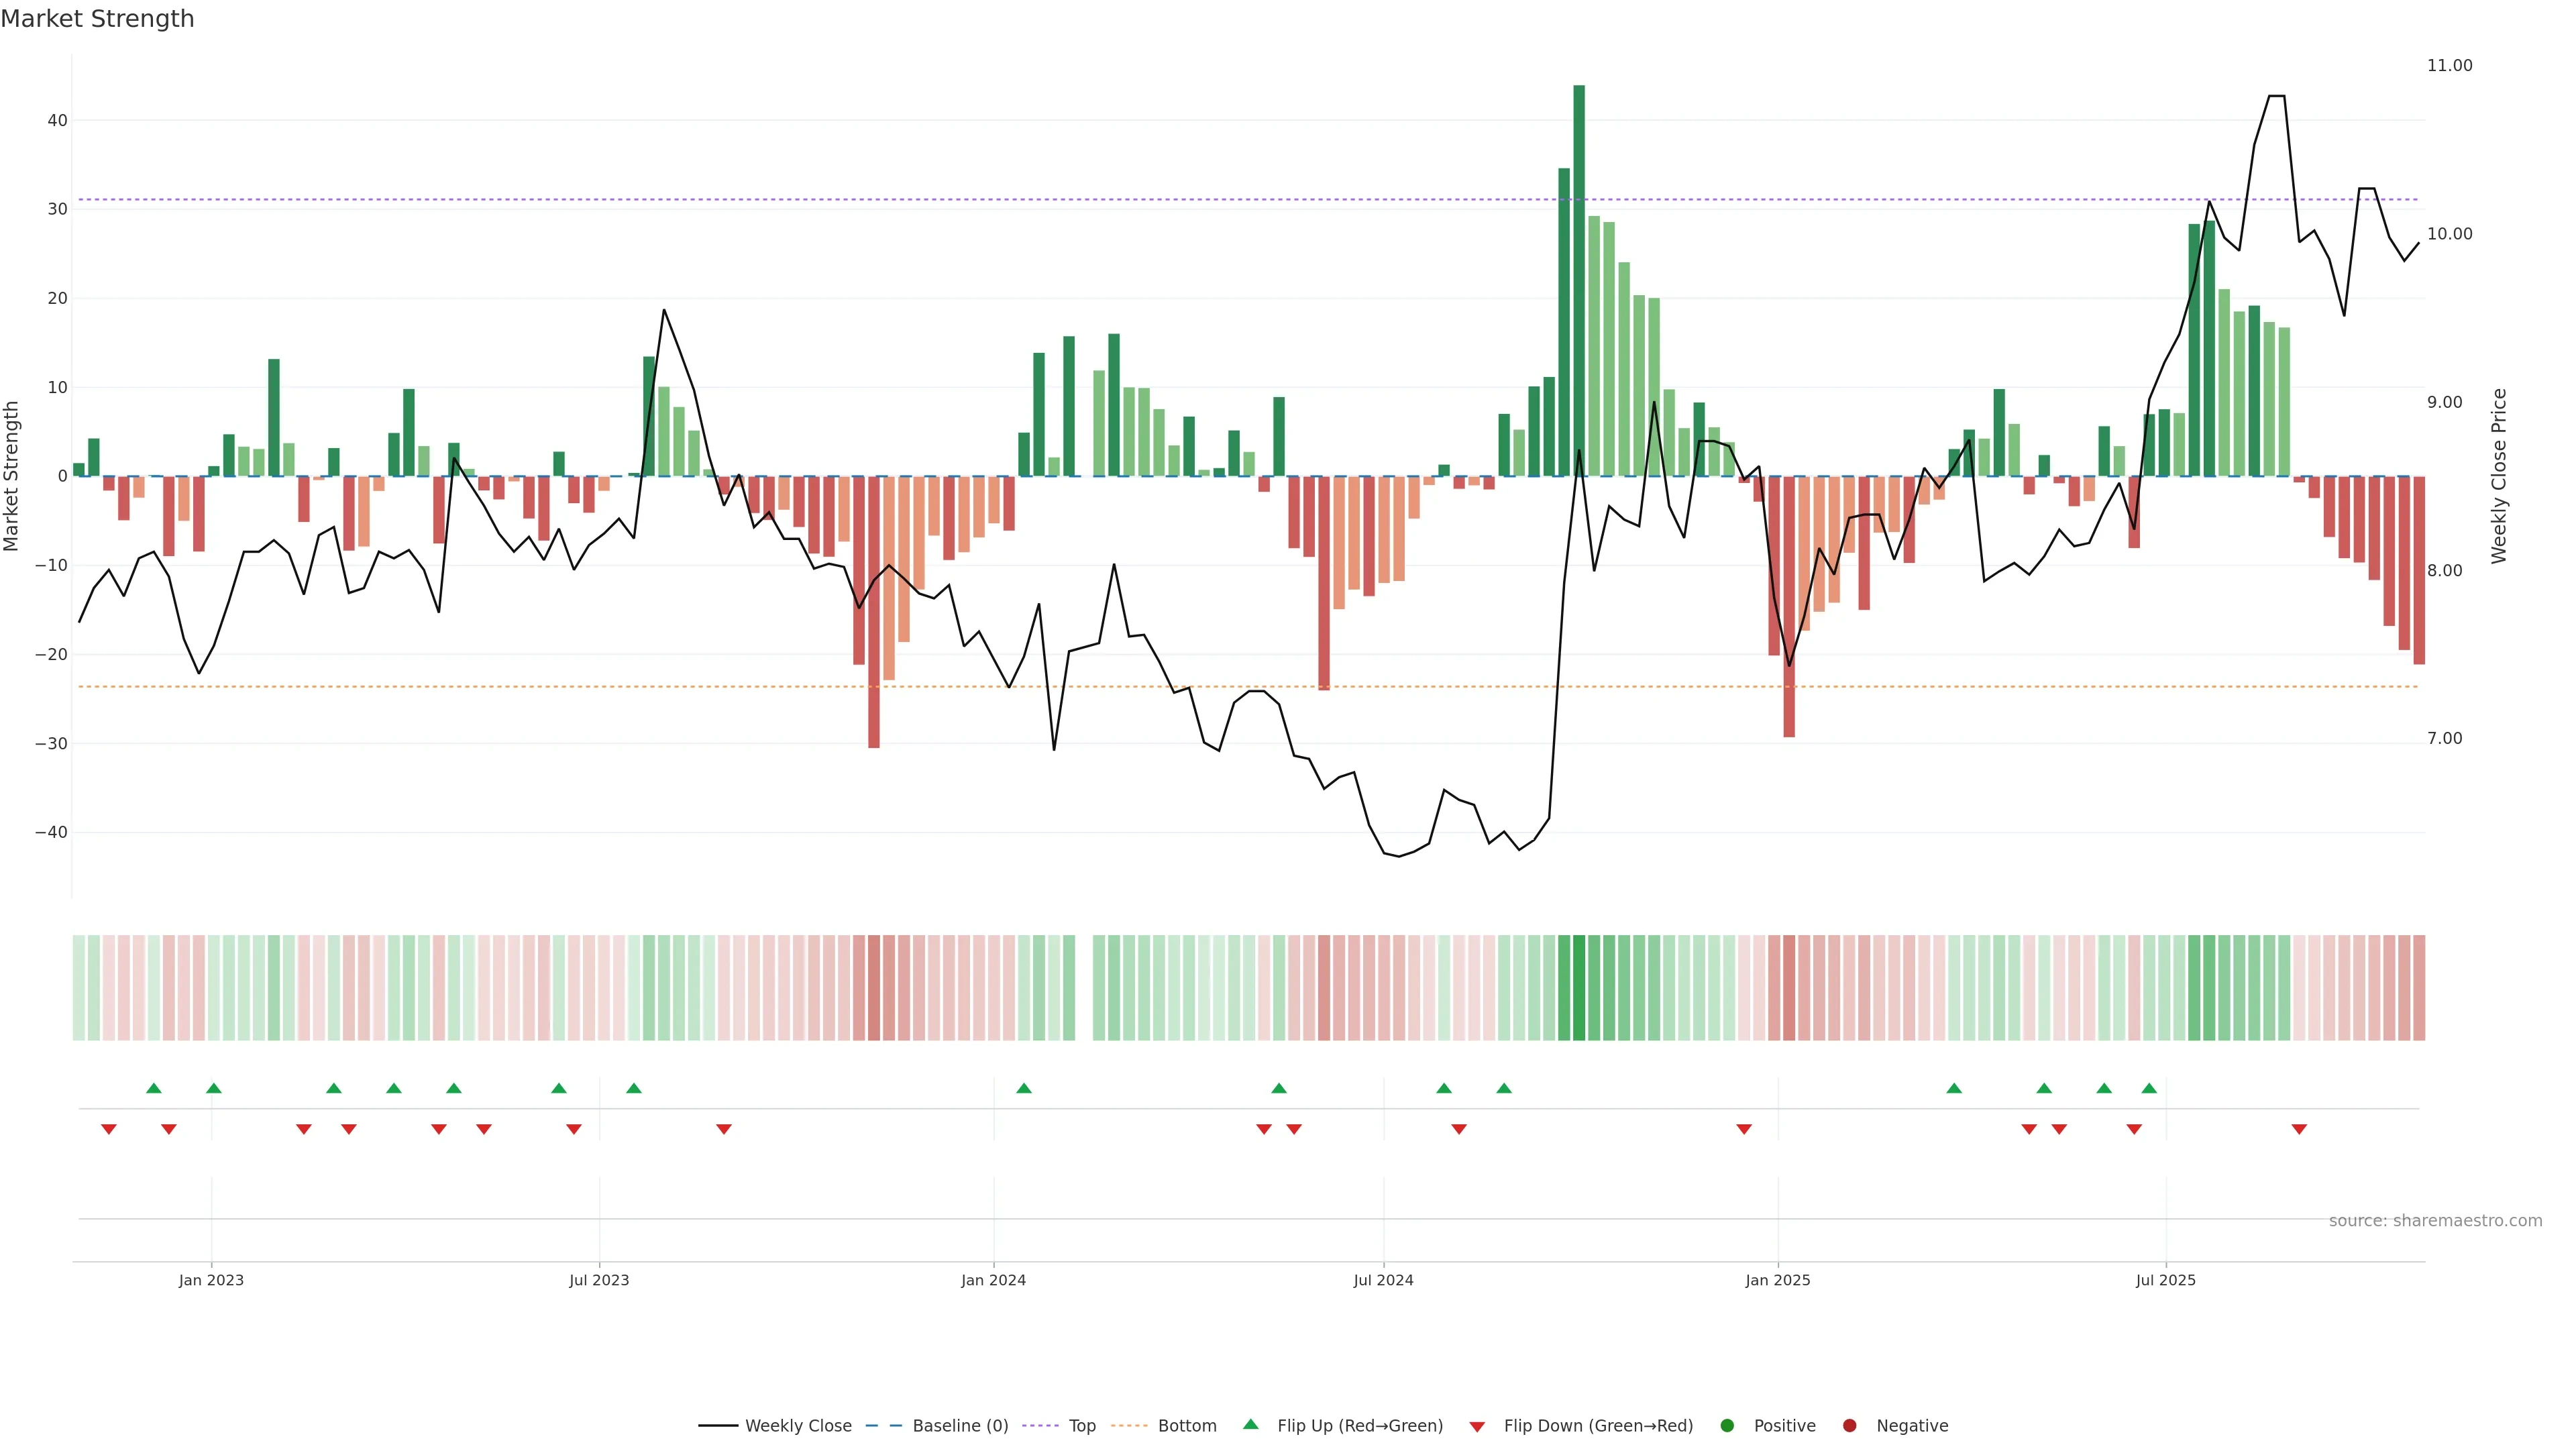Screen dimensions: 2576x1449
Task: Click the last red flip-down triangle marker
Action: click(x=2299, y=1129)
